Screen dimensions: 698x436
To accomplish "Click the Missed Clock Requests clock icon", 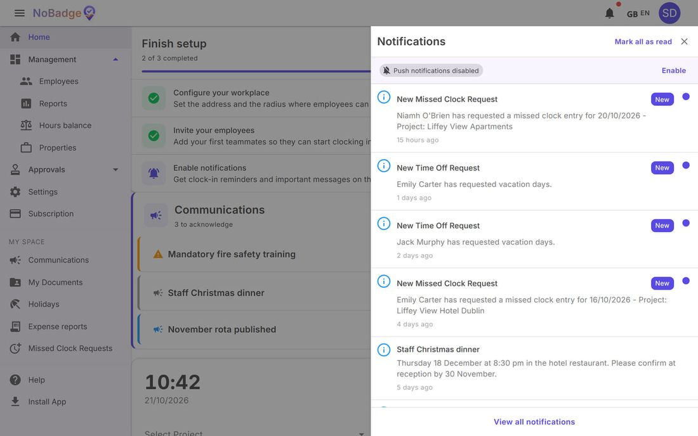I will pyautogui.click(x=15, y=349).
